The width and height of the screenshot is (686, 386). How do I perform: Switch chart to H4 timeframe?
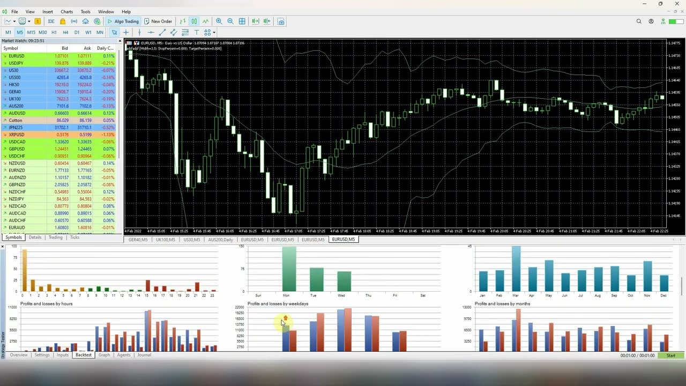click(x=65, y=33)
